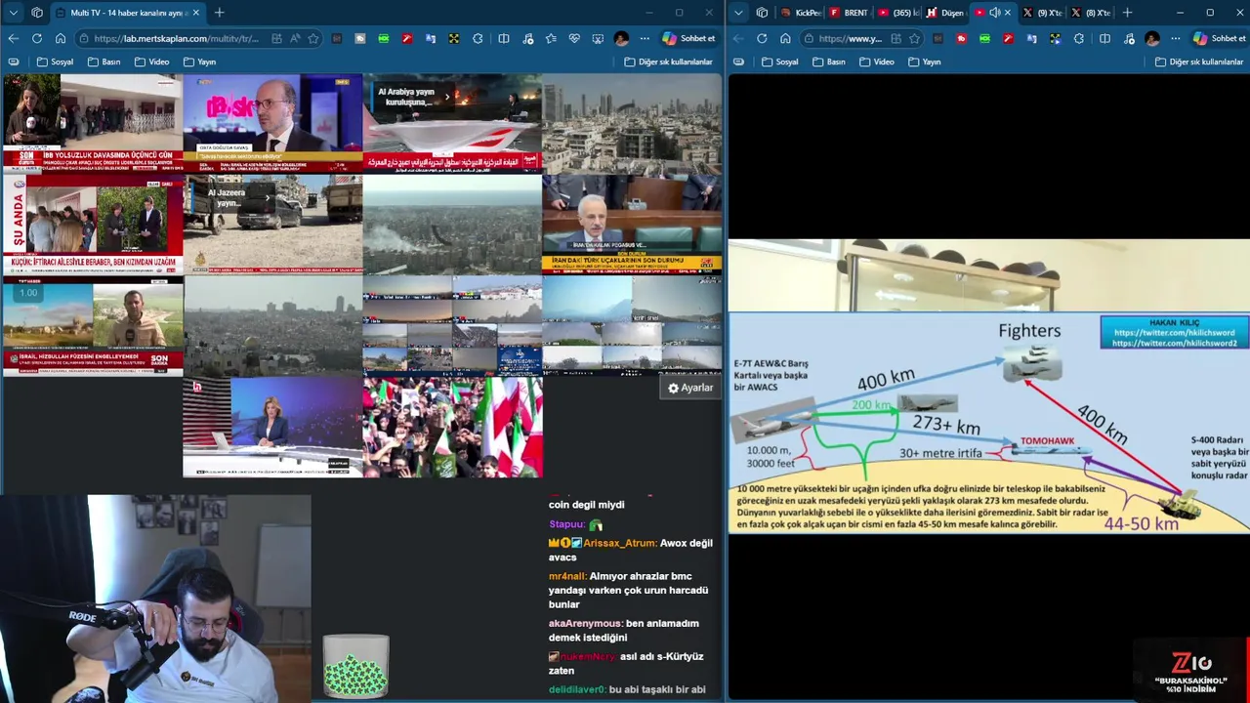1250x703 pixels.
Task: Favorite the YouTube page with star
Action: pyautogui.click(x=914, y=38)
